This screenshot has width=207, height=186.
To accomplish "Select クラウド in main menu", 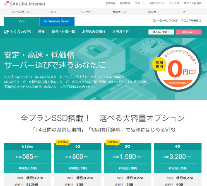I will pos(86,12).
